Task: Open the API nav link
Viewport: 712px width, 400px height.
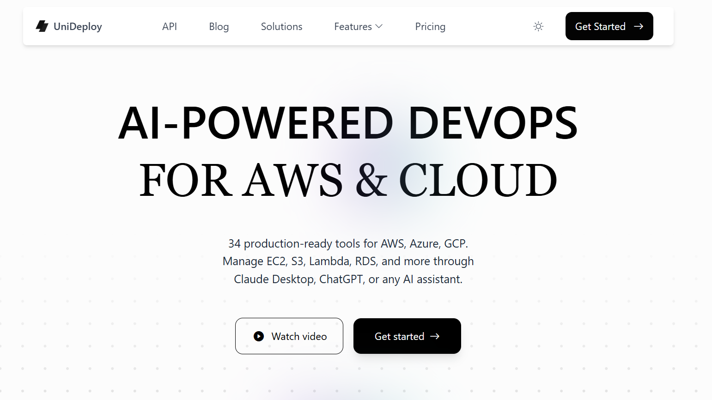Action: point(170,26)
